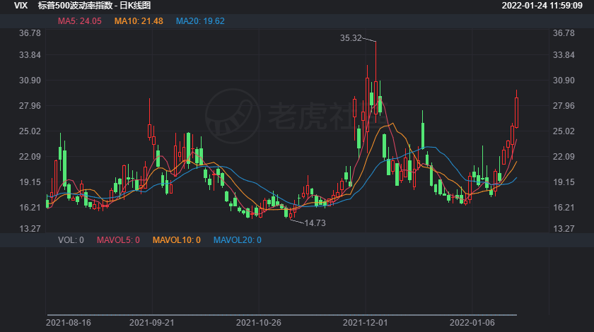Click the MAVOL5: 0 label

pyautogui.click(x=118, y=240)
